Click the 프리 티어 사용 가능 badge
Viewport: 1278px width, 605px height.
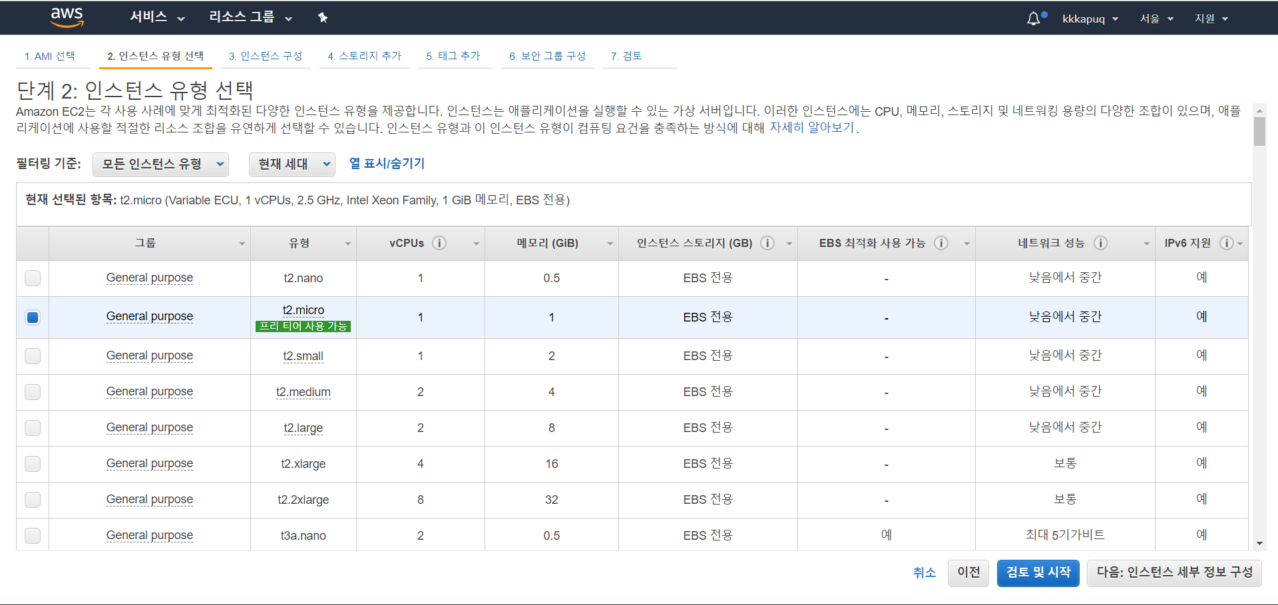[304, 326]
